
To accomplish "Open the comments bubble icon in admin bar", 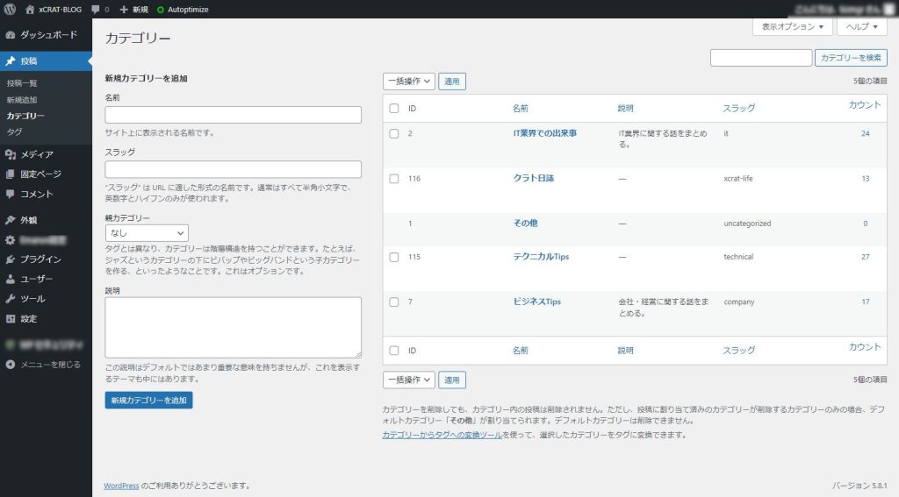I will 95,9.
